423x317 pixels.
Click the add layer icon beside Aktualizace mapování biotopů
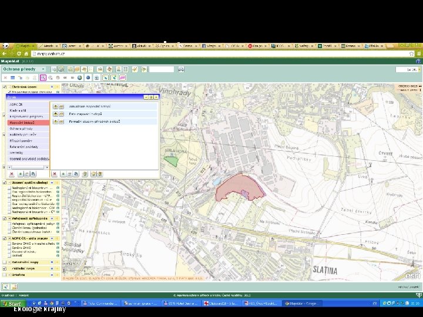(x=55, y=106)
